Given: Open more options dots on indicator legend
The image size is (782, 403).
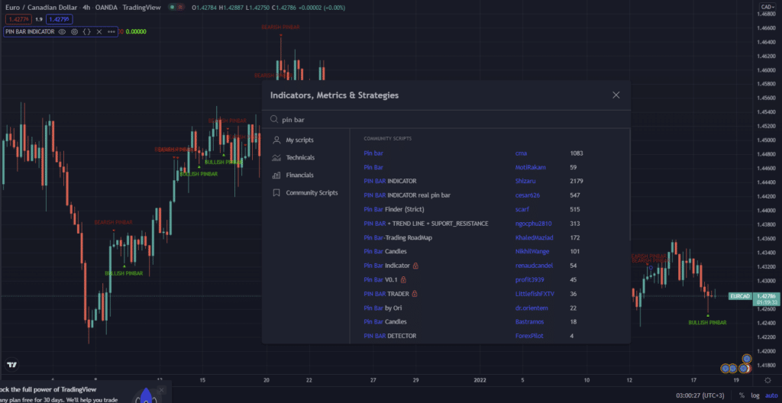Looking at the screenshot, I should pos(111,32).
